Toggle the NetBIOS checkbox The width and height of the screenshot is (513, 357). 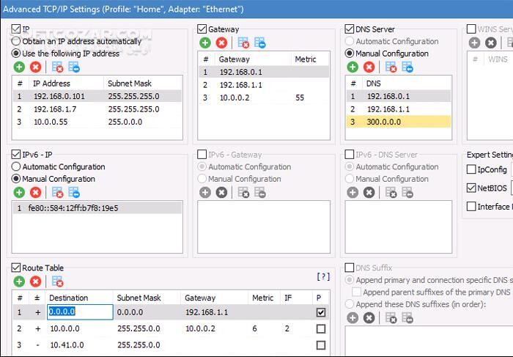pos(471,188)
